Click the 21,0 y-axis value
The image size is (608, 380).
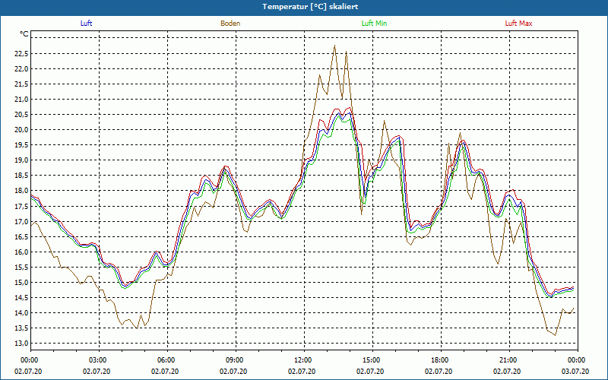tap(21, 100)
